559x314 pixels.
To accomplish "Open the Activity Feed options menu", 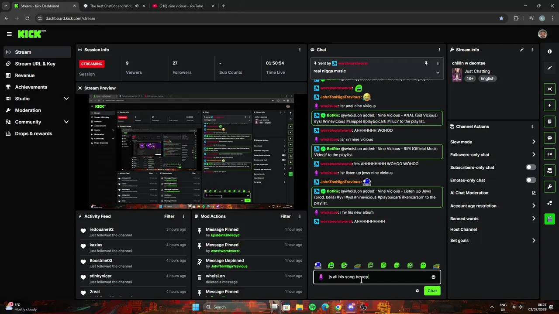I will (x=183, y=216).
